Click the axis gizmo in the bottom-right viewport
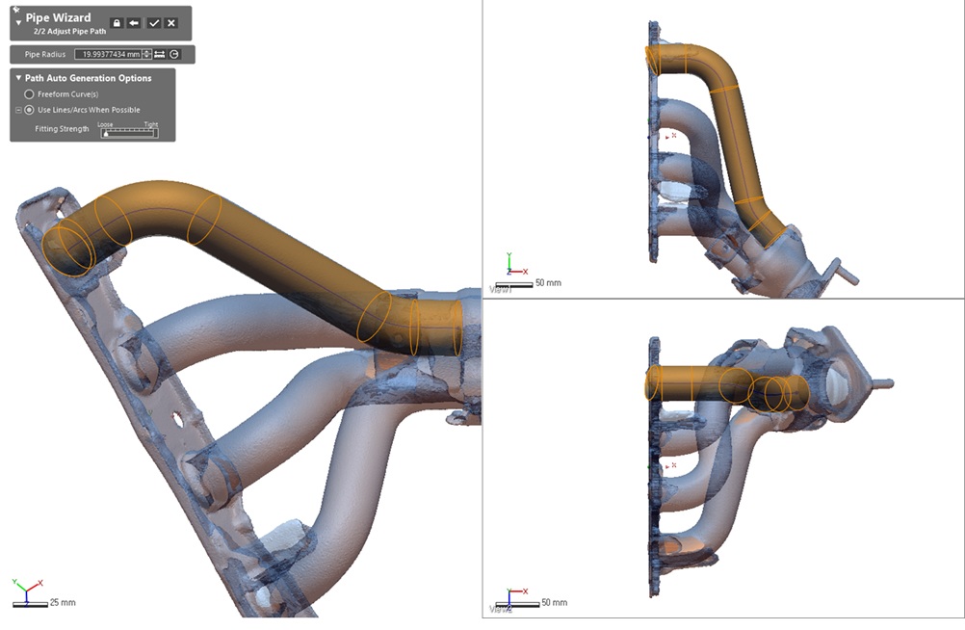This screenshot has width=965, height=630. tap(508, 590)
